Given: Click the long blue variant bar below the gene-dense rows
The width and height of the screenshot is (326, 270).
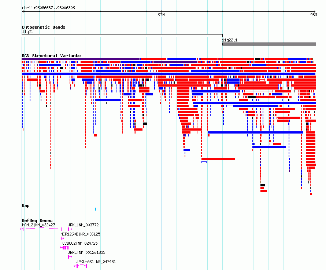Looking at the screenshot, I should click(168, 74).
